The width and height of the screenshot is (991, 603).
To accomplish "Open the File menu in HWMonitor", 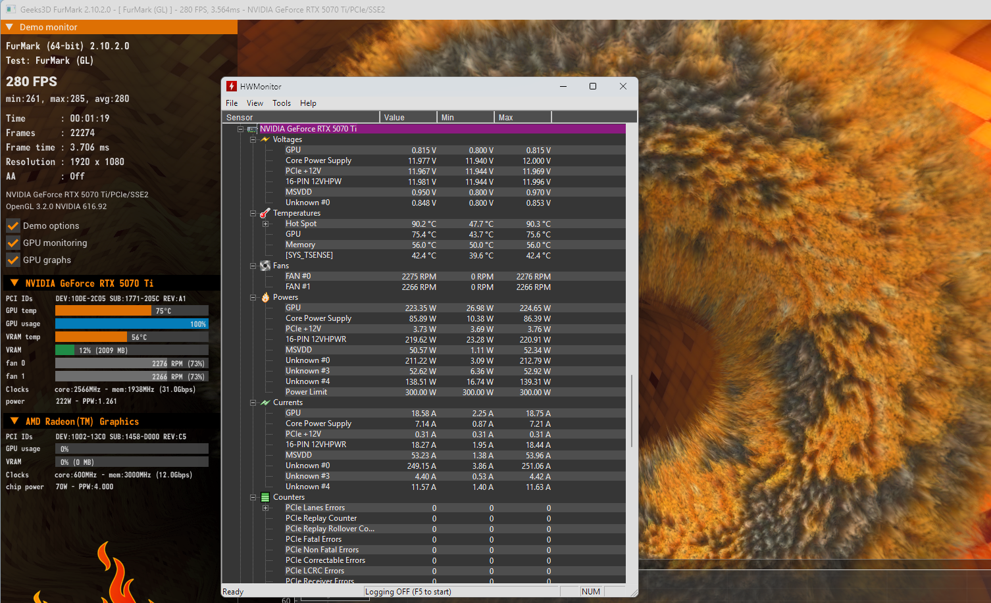I will click(232, 103).
